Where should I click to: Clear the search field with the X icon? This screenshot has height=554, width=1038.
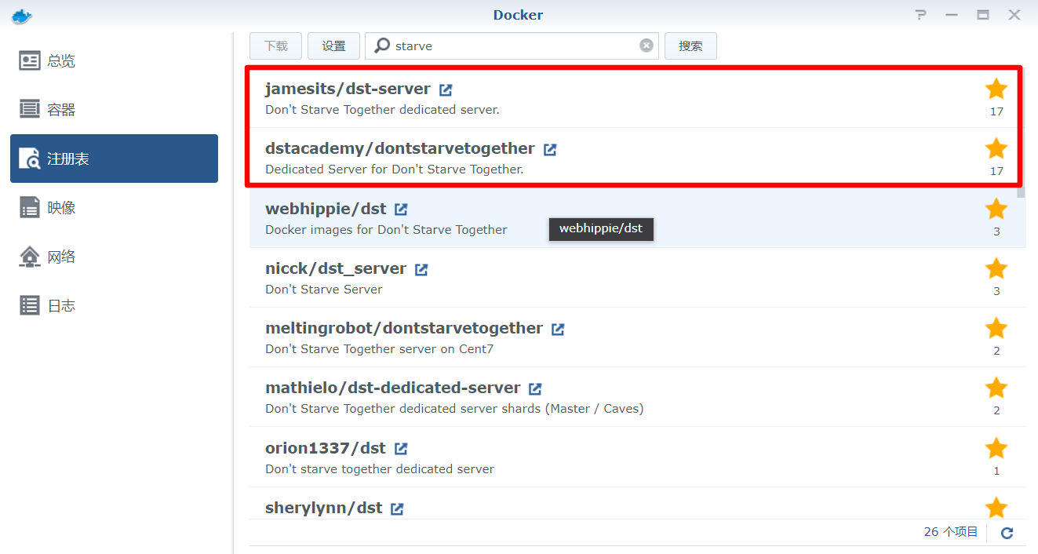pos(646,46)
